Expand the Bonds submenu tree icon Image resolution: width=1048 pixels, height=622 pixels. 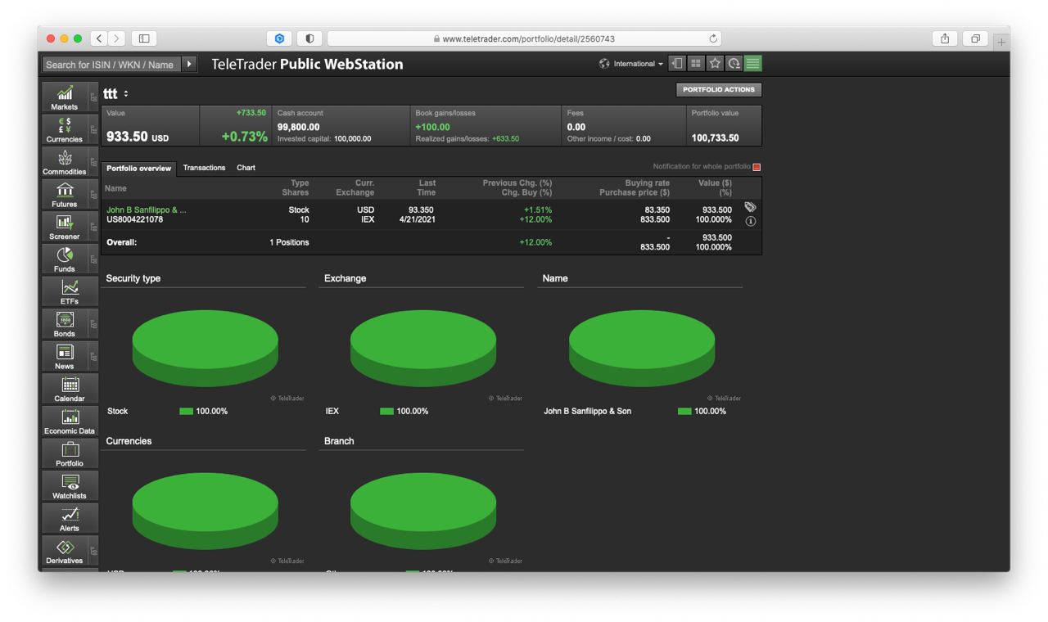[x=93, y=323]
